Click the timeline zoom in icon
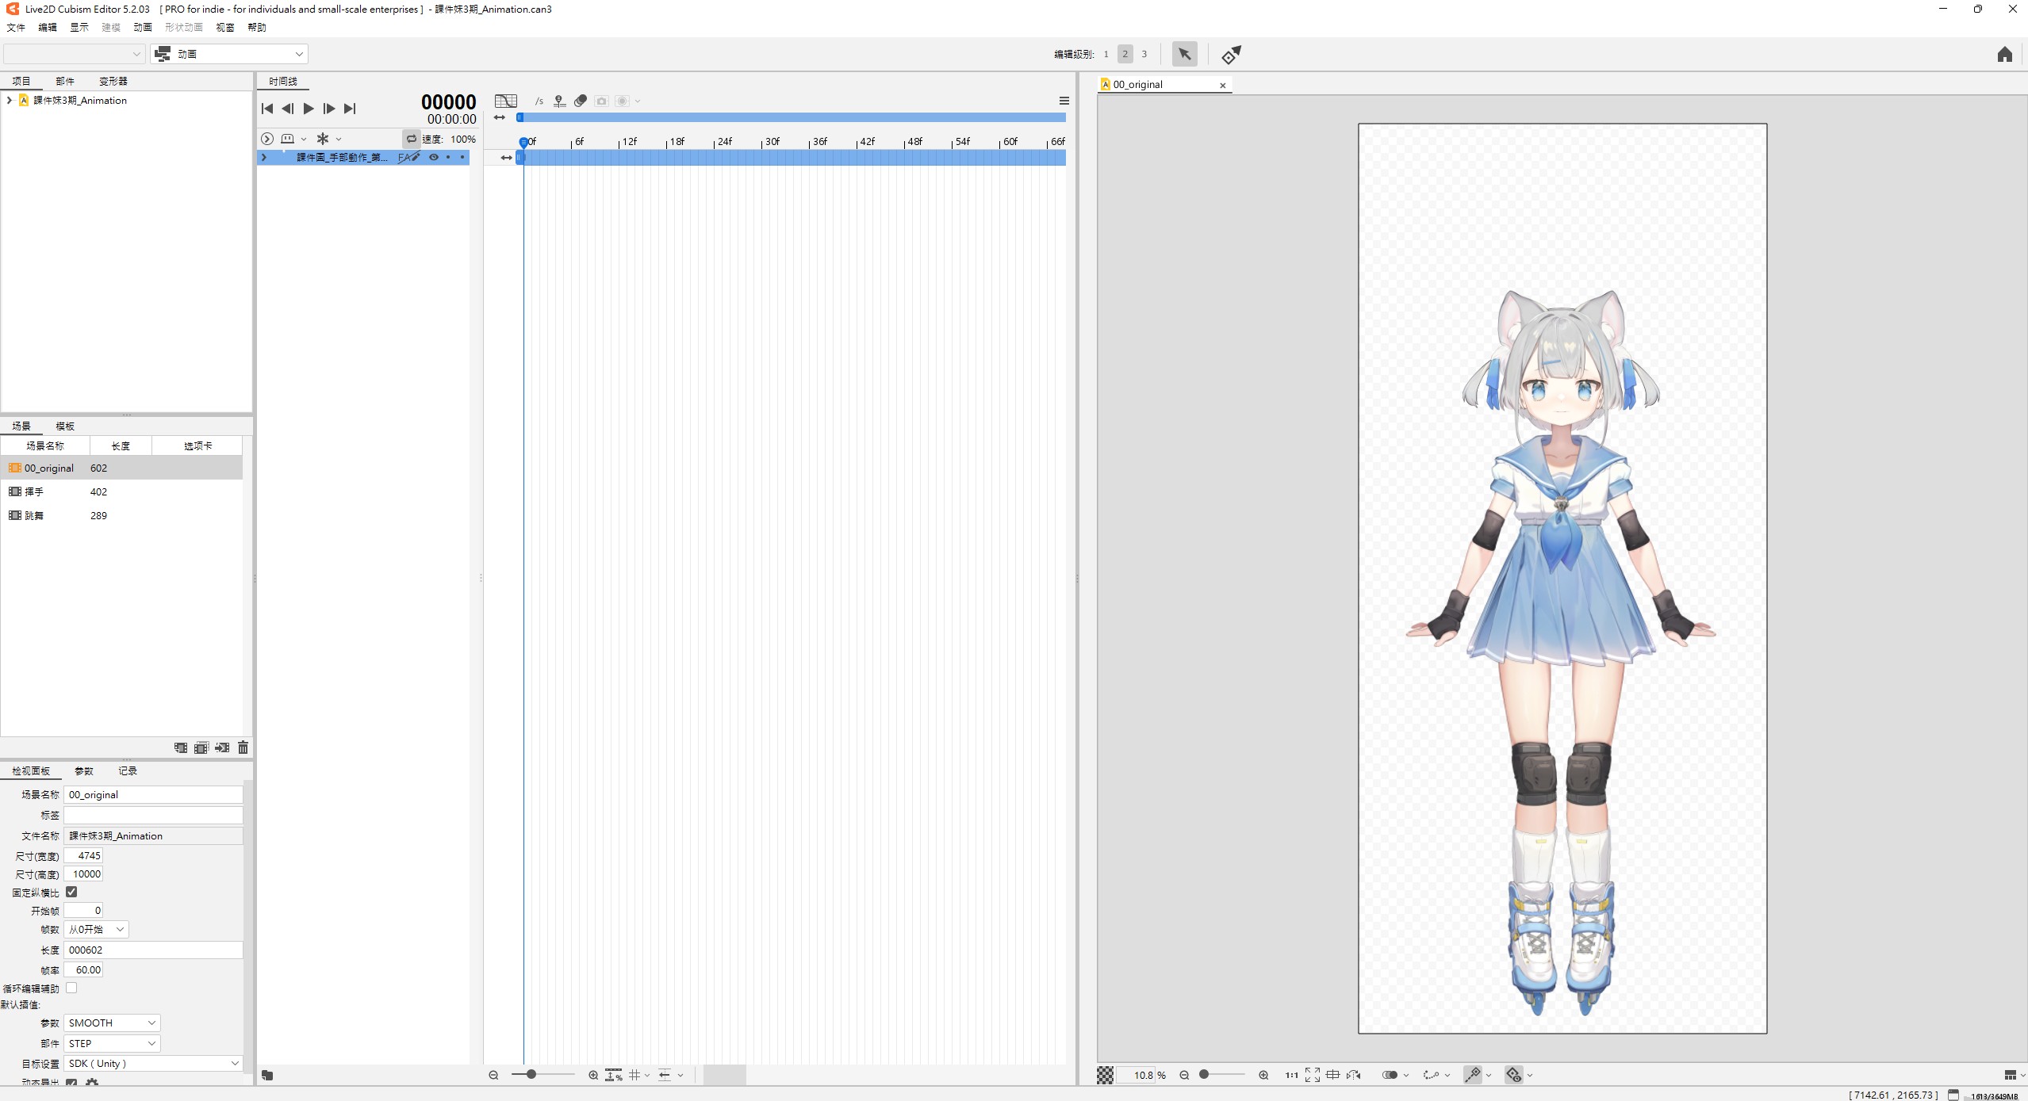 (x=593, y=1076)
